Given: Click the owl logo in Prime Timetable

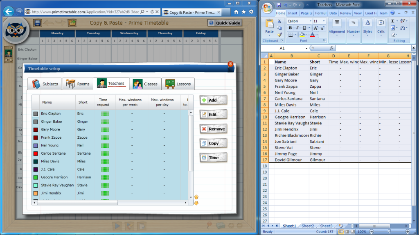Looking at the screenshot, I should coord(16,30).
